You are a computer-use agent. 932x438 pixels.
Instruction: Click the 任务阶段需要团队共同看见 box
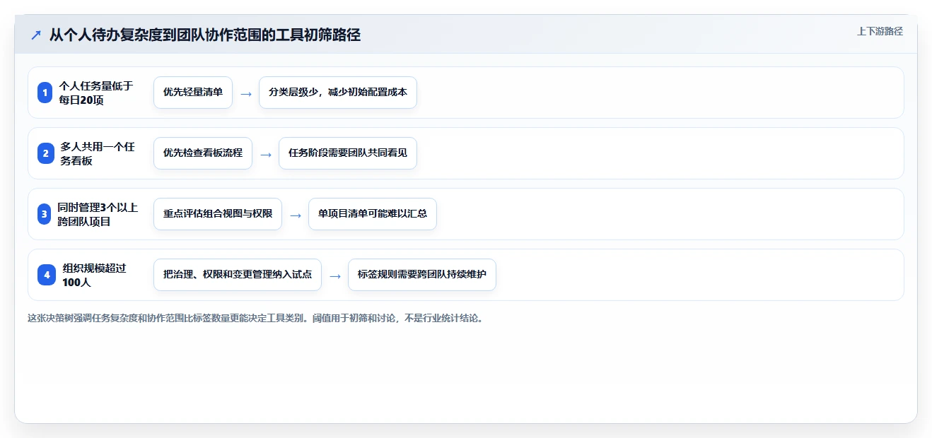(348, 153)
